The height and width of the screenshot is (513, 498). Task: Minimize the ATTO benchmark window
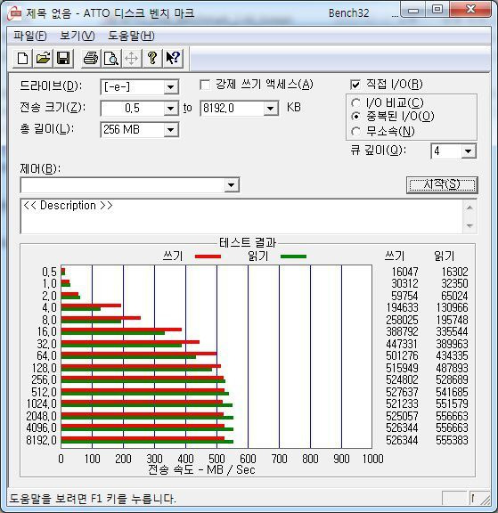[x=413, y=11]
